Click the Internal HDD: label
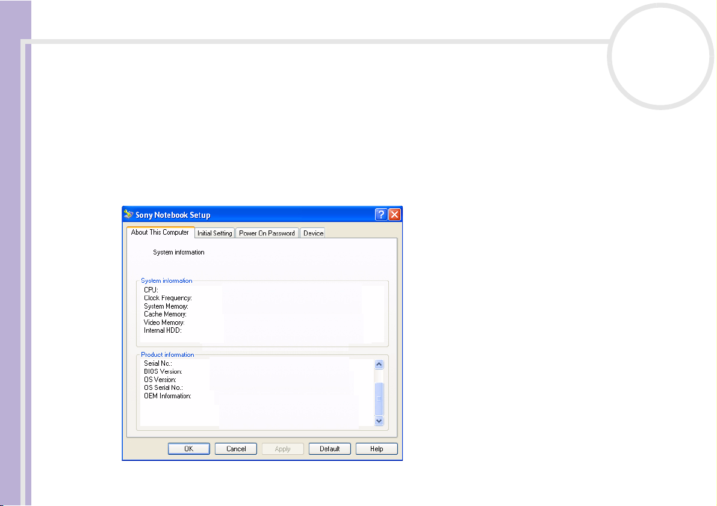Viewport: 717px width, 506px height. click(x=163, y=330)
